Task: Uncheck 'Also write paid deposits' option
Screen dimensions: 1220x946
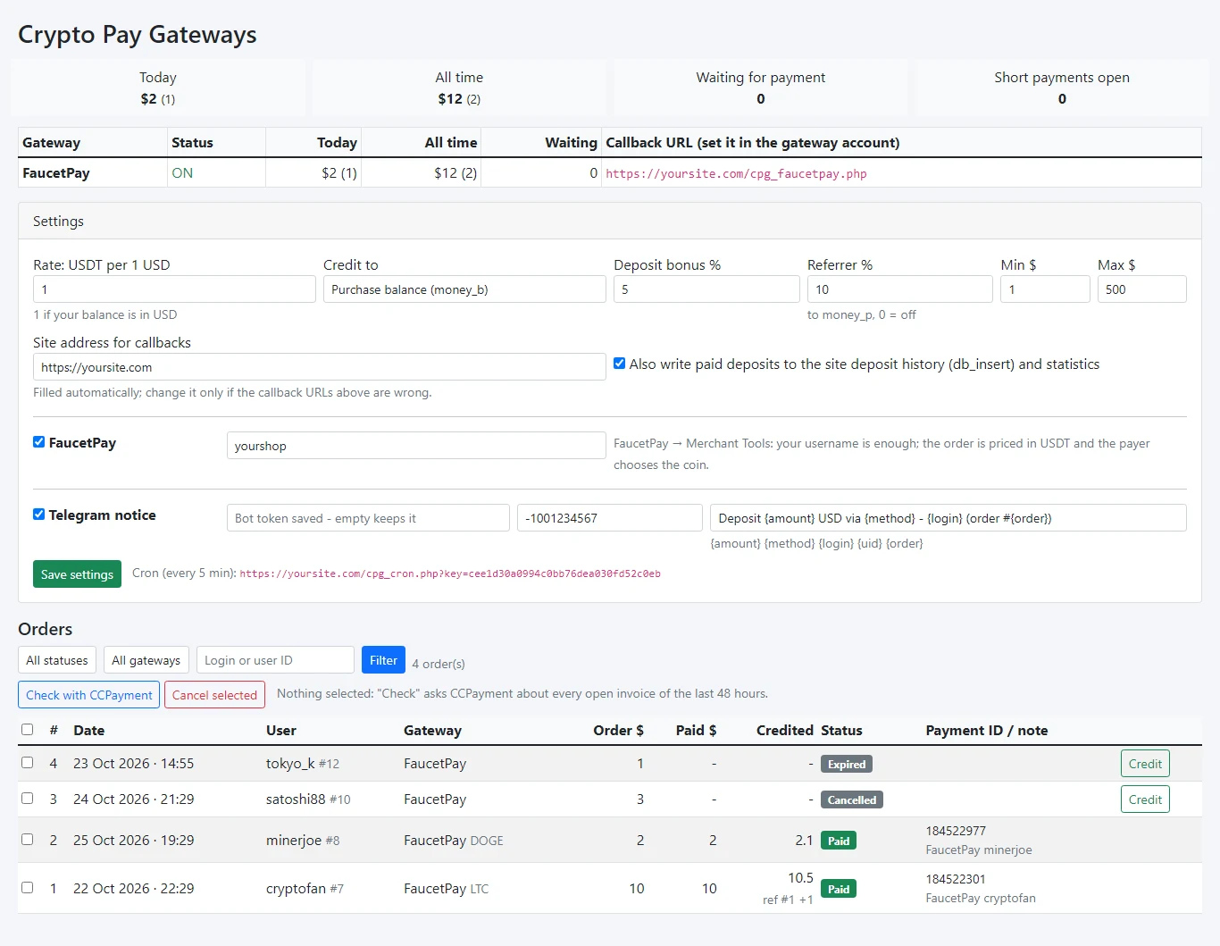Action: click(619, 364)
